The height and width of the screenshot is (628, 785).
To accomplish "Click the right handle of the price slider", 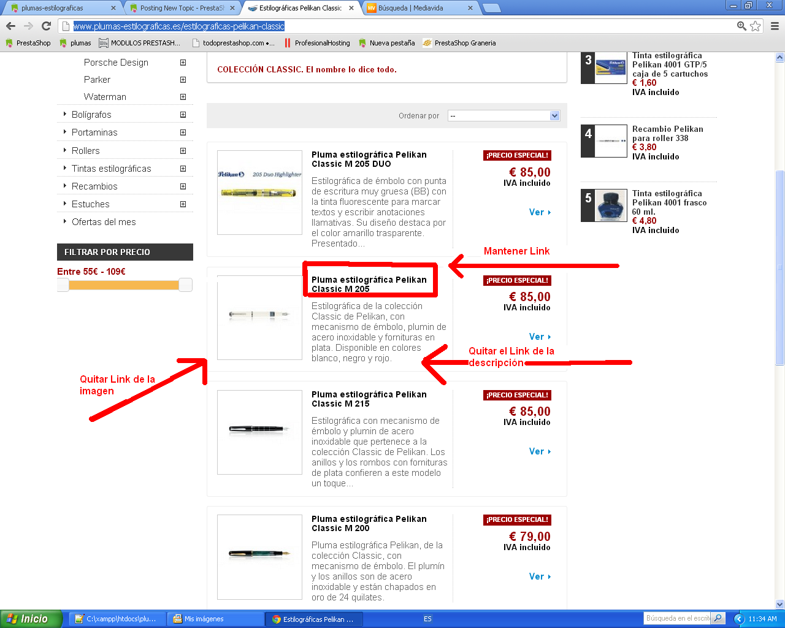I will 186,285.
